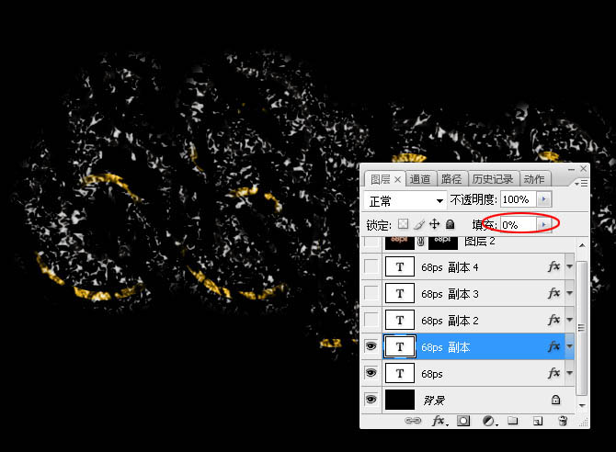Open the 填充 slider arrow
The image size is (616, 452).
click(544, 225)
